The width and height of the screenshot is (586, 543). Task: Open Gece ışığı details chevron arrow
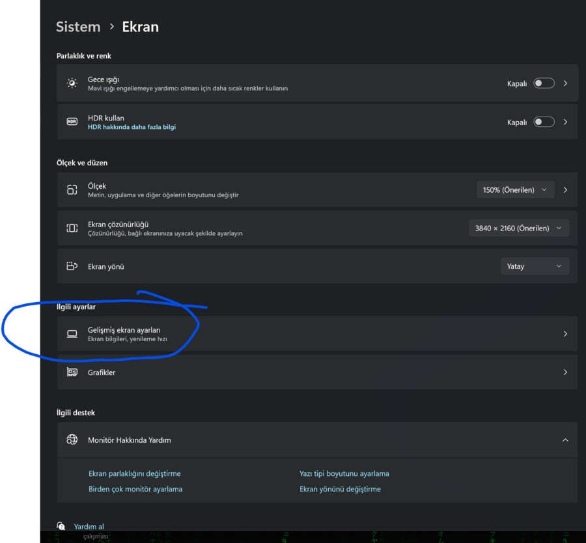(x=565, y=83)
